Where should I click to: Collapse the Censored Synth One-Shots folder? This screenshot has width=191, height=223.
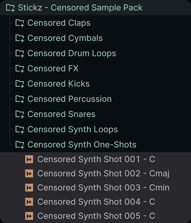[95, 145]
